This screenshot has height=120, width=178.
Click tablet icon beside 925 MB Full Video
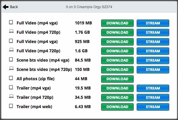pos(11,41)
